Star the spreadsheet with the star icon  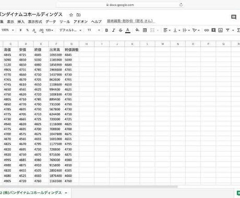click(x=71, y=15)
